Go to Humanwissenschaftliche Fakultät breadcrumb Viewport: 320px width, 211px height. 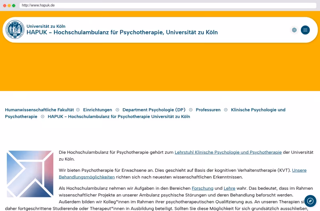[x=39, y=110]
